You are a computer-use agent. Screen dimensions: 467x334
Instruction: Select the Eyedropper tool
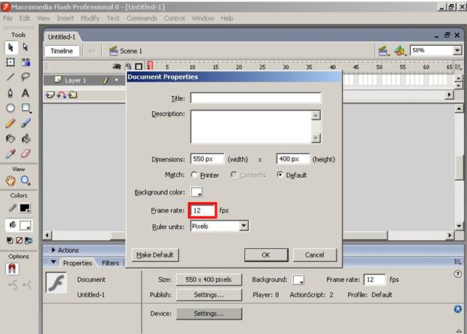(x=10, y=154)
